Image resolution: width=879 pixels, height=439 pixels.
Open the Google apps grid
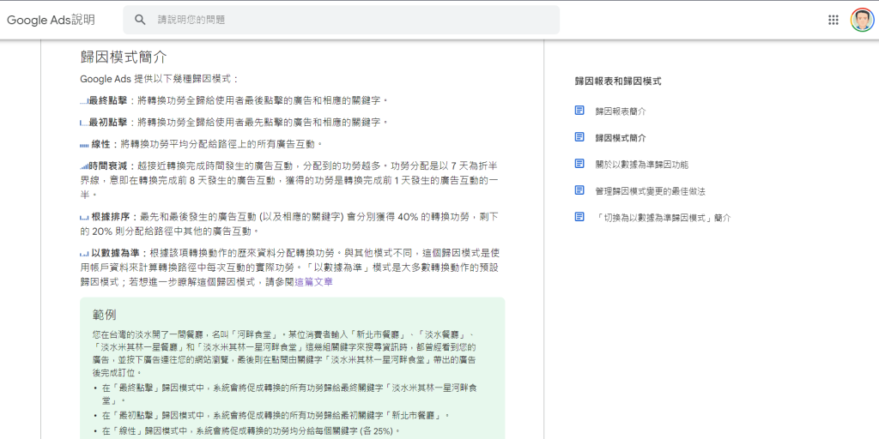point(833,20)
